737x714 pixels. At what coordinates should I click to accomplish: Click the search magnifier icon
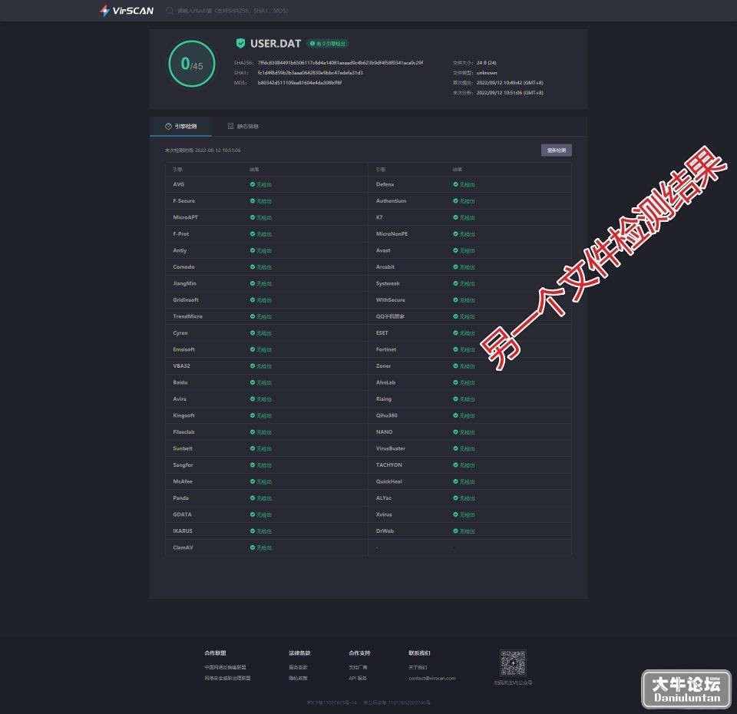click(x=169, y=10)
